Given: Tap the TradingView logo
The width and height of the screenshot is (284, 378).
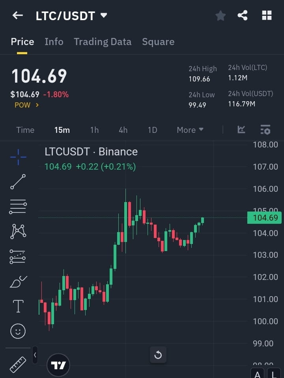Looking at the screenshot, I should pos(58,365).
